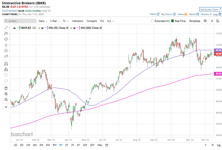Open the Actions dropdown menu
Viewport: 222px width, 150px height.
(x=206, y=14)
